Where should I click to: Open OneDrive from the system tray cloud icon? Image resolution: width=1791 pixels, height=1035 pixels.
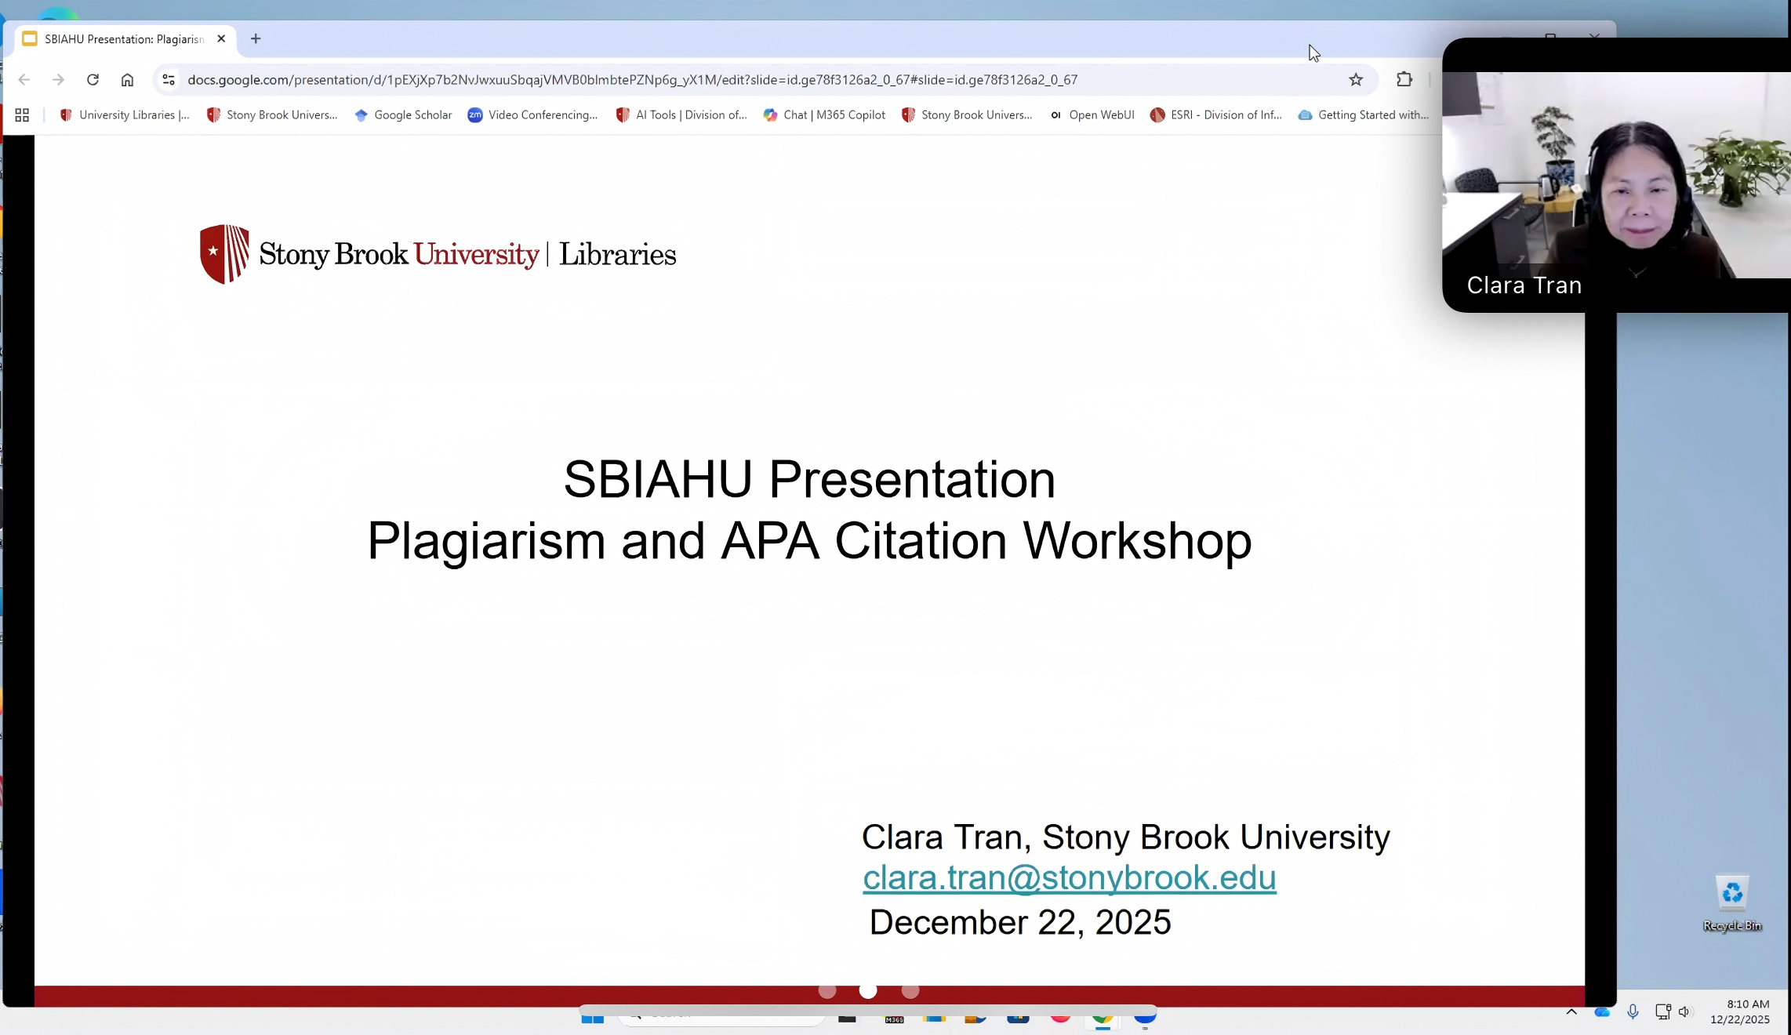1601,1012
